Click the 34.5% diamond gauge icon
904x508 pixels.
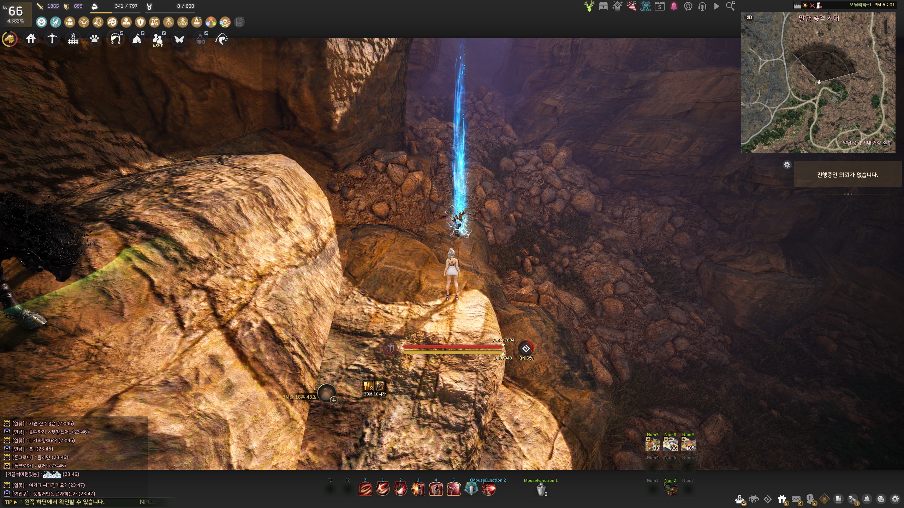[x=526, y=349]
